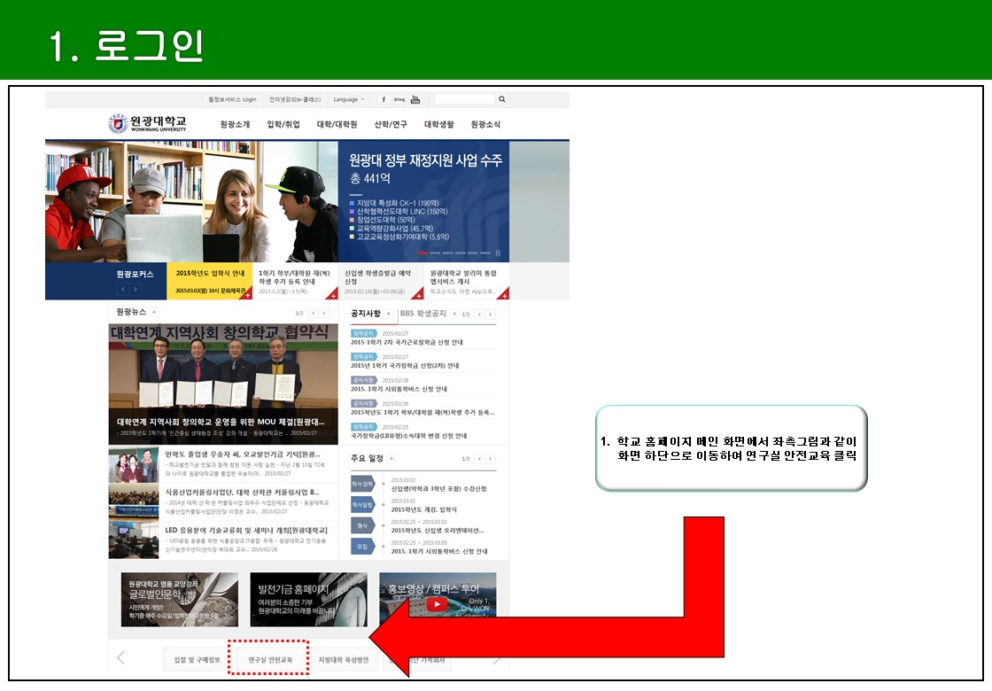Click the Facebook icon in top bar
The height and width of the screenshot is (691, 992).
(384, 99)
